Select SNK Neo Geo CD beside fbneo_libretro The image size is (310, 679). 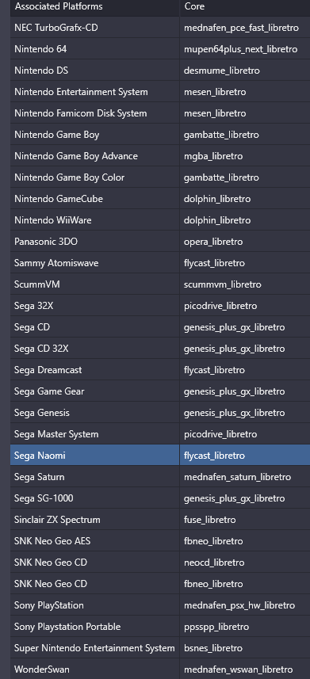tap(95, 583)
